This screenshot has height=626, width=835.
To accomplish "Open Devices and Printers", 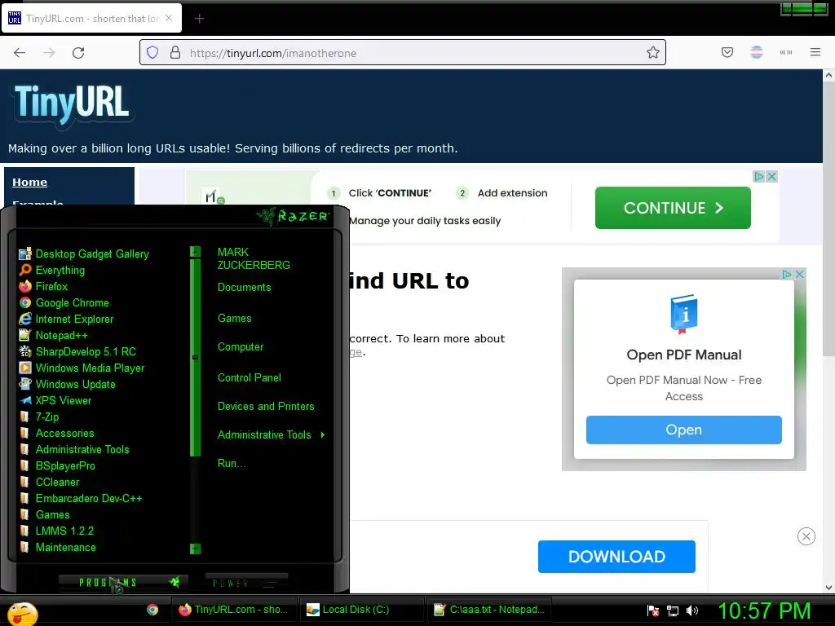I will tap(266, 407).
